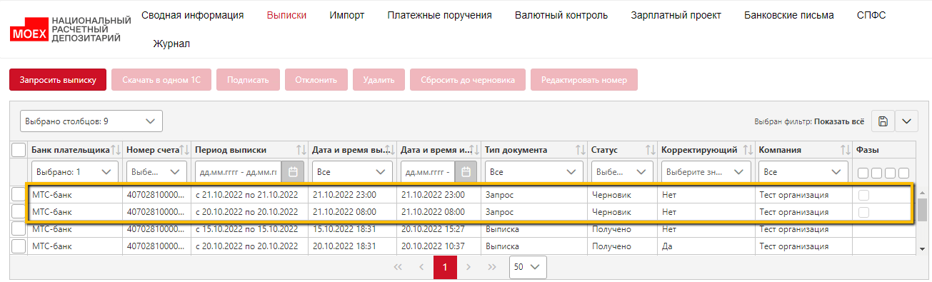Check row with date 20.10.2022 18:31
Image resolution: width=932 pixels, height=282 pixels.
click(x=19, y=246)
